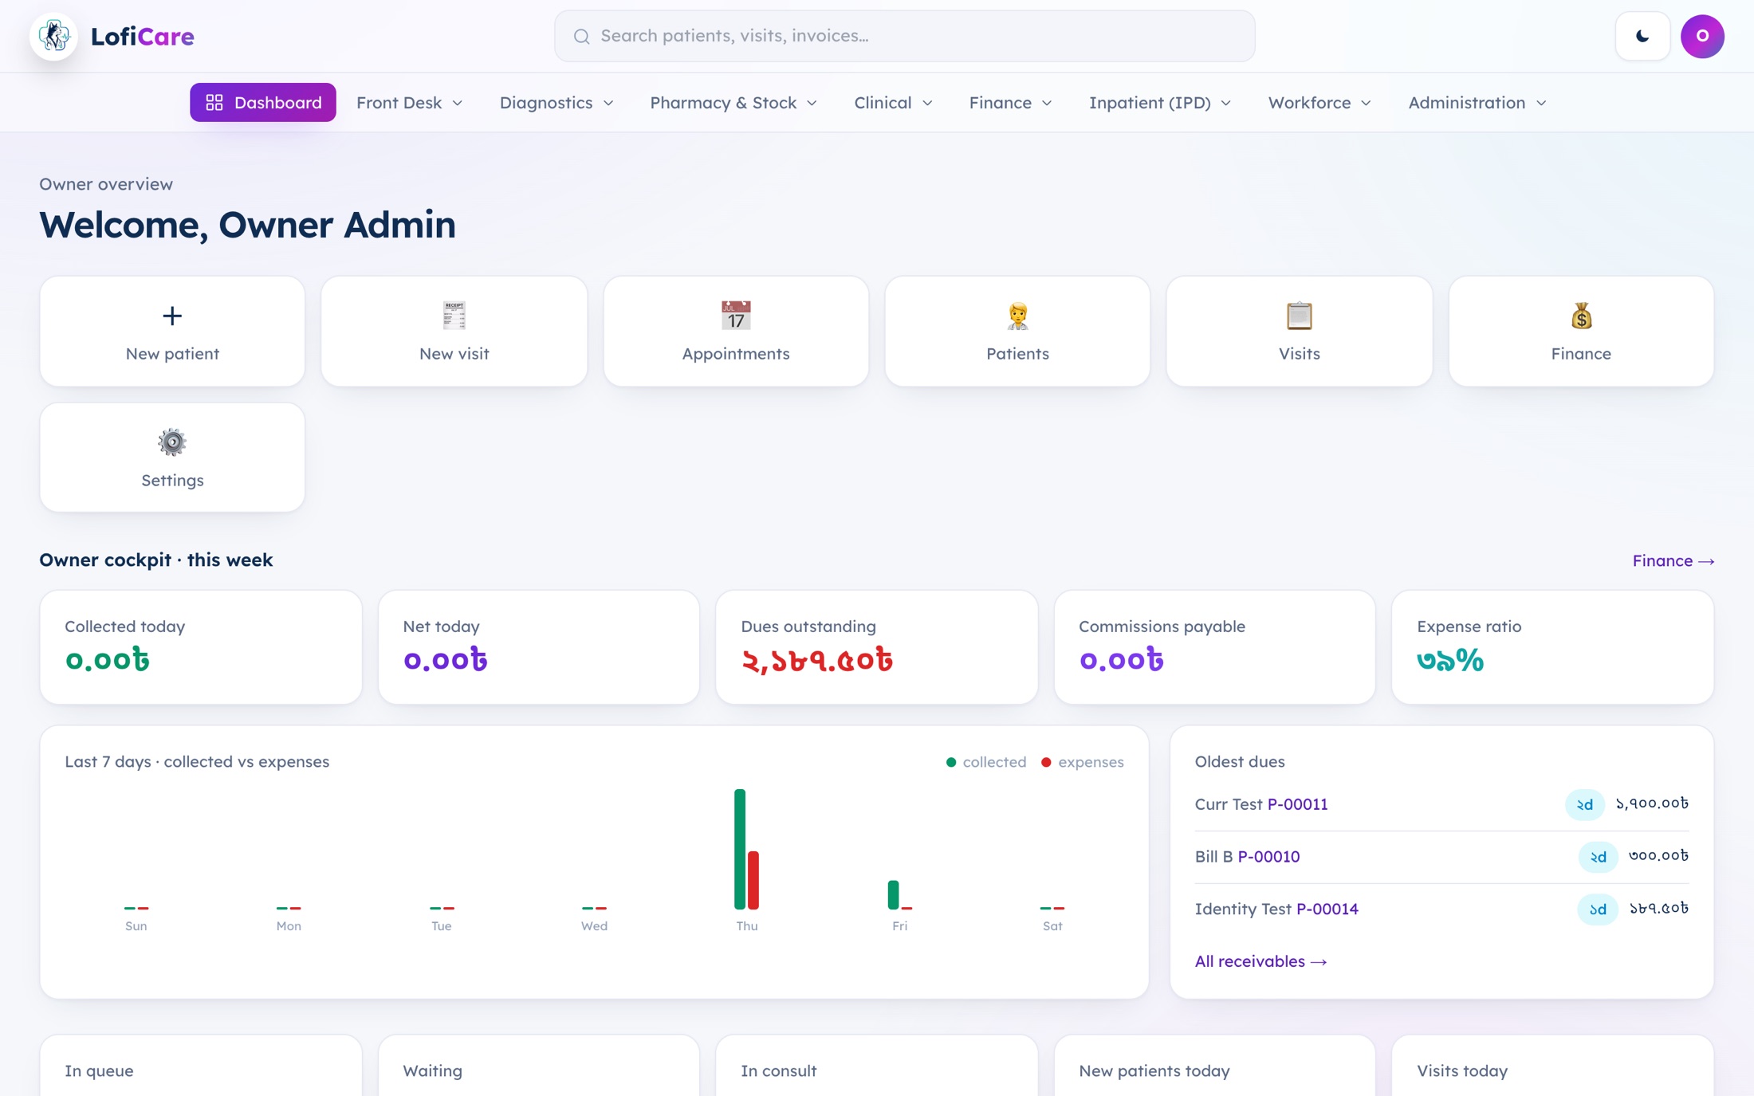The height and width of the screenshot is (1096, 1754).
Task: Click the 'Owner cockpit · this week' heading
Action: (156, 560)
